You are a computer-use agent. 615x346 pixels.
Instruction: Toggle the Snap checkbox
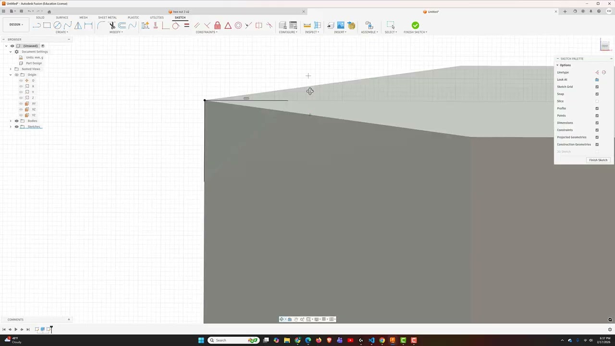pyautogui.click(x=597, y=94)
